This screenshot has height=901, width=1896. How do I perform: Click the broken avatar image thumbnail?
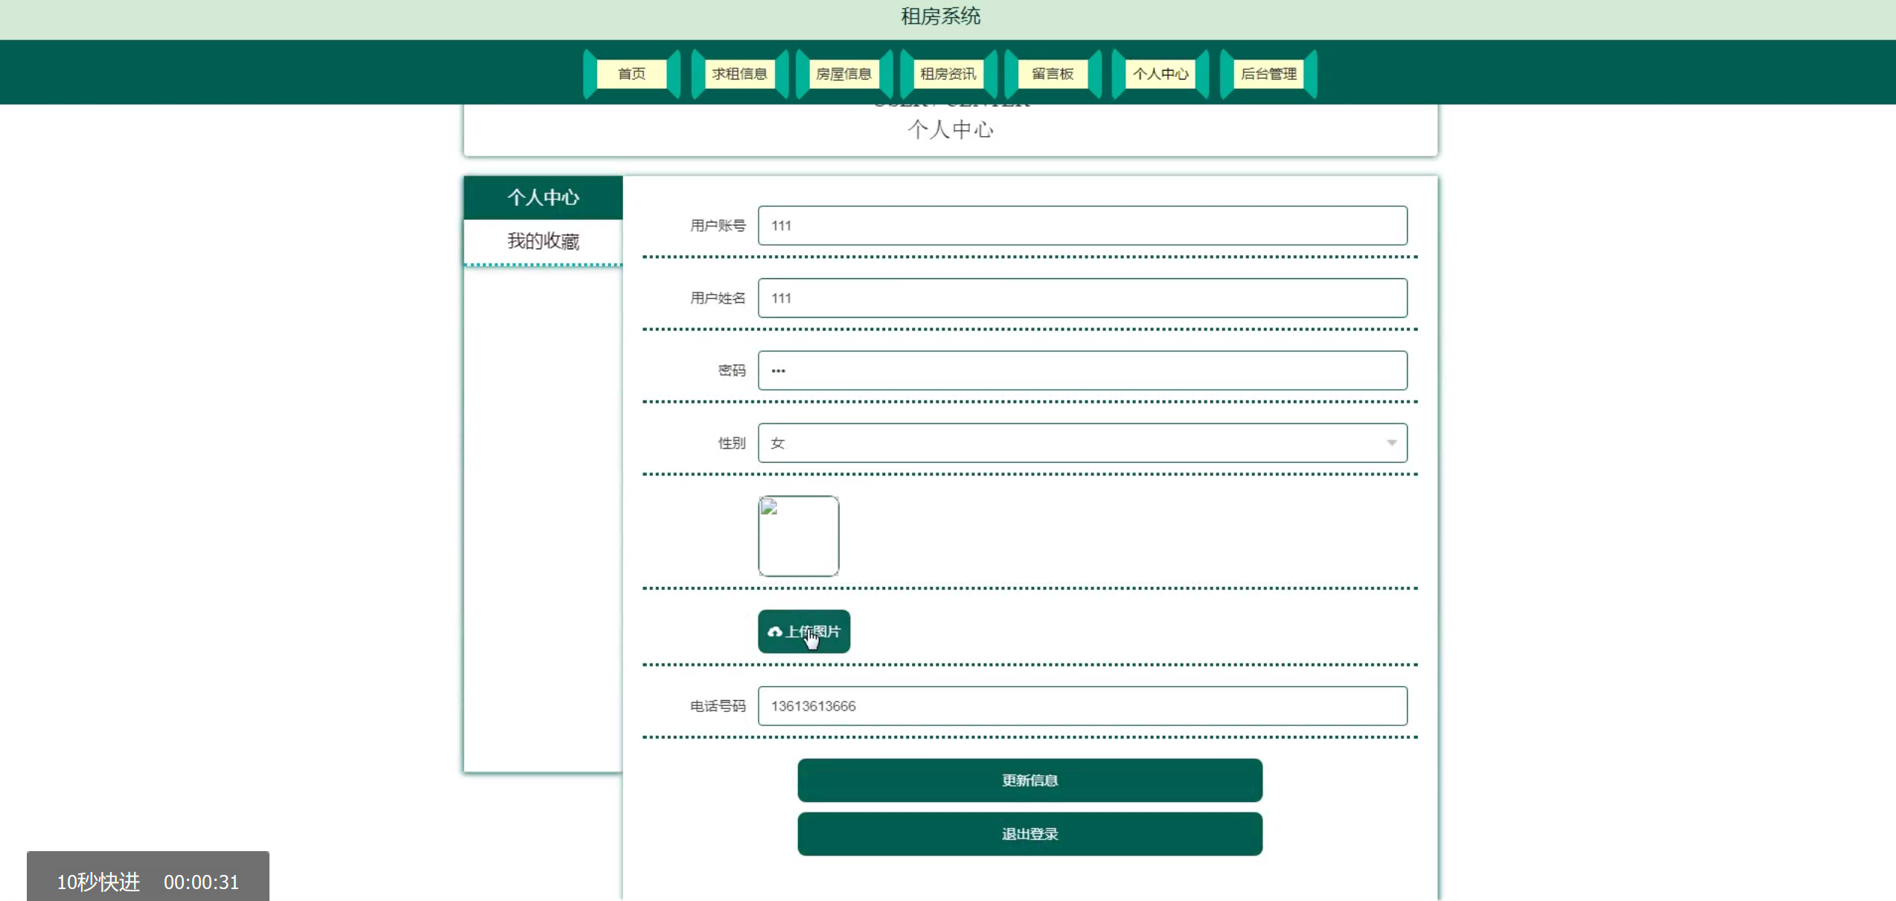[798, 536]
